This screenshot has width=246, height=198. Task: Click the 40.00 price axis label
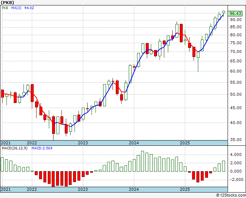(x=236, y=123)
